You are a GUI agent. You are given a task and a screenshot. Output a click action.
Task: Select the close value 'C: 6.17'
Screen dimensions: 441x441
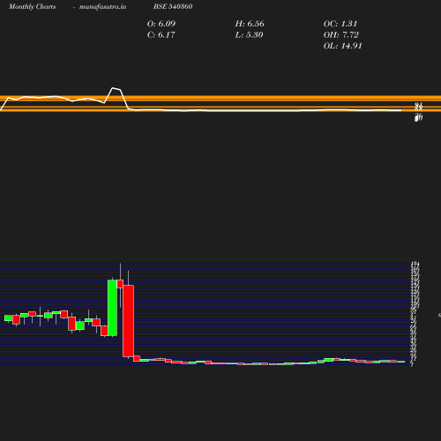point(161,35)
